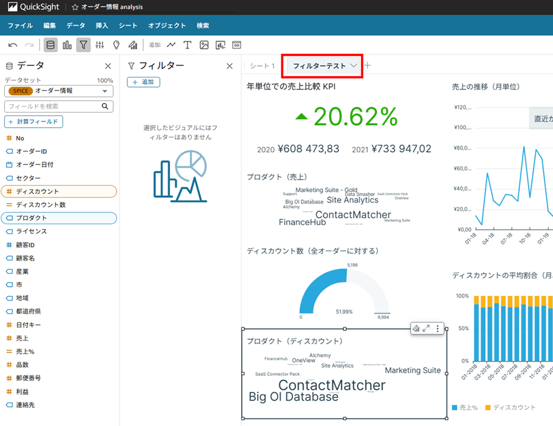Favorite the analysis with star icon
Image resolution: width=553 pixels, height=426 pixels.
(x=75, y=7)
